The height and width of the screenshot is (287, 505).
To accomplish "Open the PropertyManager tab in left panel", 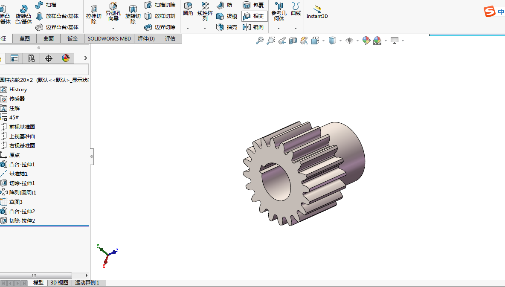I will click(x=15, y=58).
